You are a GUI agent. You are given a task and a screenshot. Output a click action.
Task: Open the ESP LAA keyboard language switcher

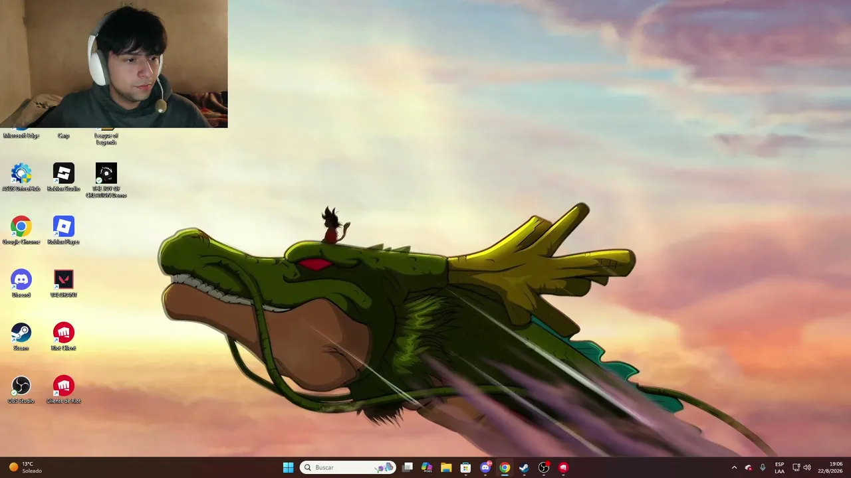click(779, 467)
